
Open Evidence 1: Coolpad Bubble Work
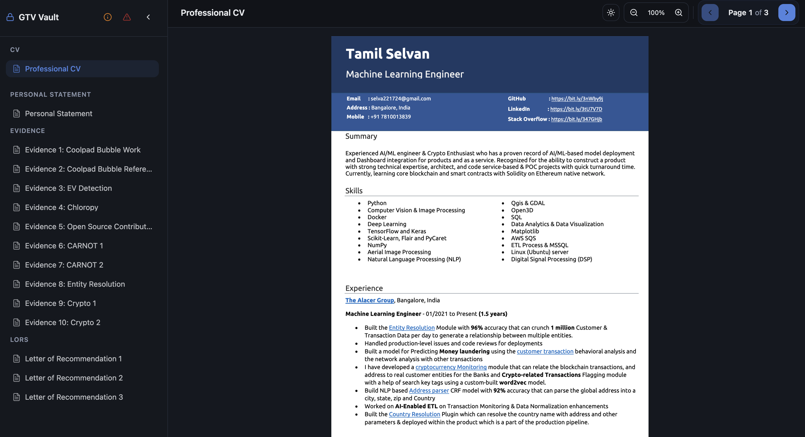(83, 150)
